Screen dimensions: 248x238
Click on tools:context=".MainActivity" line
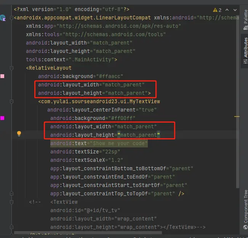(x=72, y=60)
